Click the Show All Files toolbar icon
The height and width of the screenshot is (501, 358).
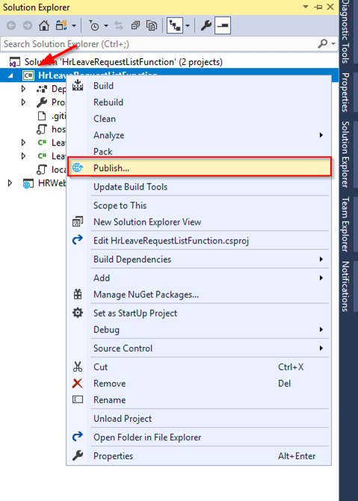(152, 25)
